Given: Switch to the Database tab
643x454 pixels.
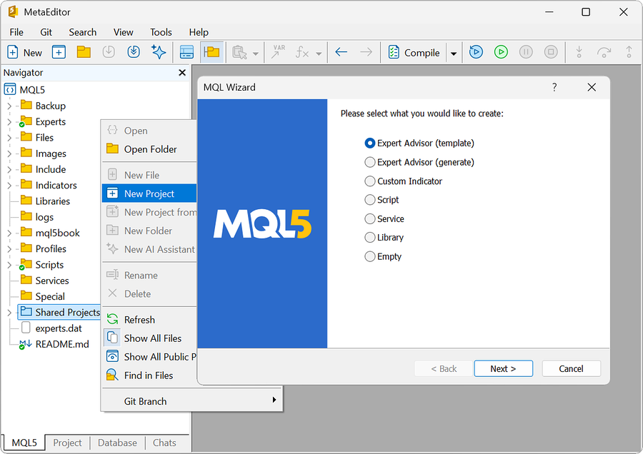Looking at the screenshot, I should pyautogui.click(x=117, y=443).
